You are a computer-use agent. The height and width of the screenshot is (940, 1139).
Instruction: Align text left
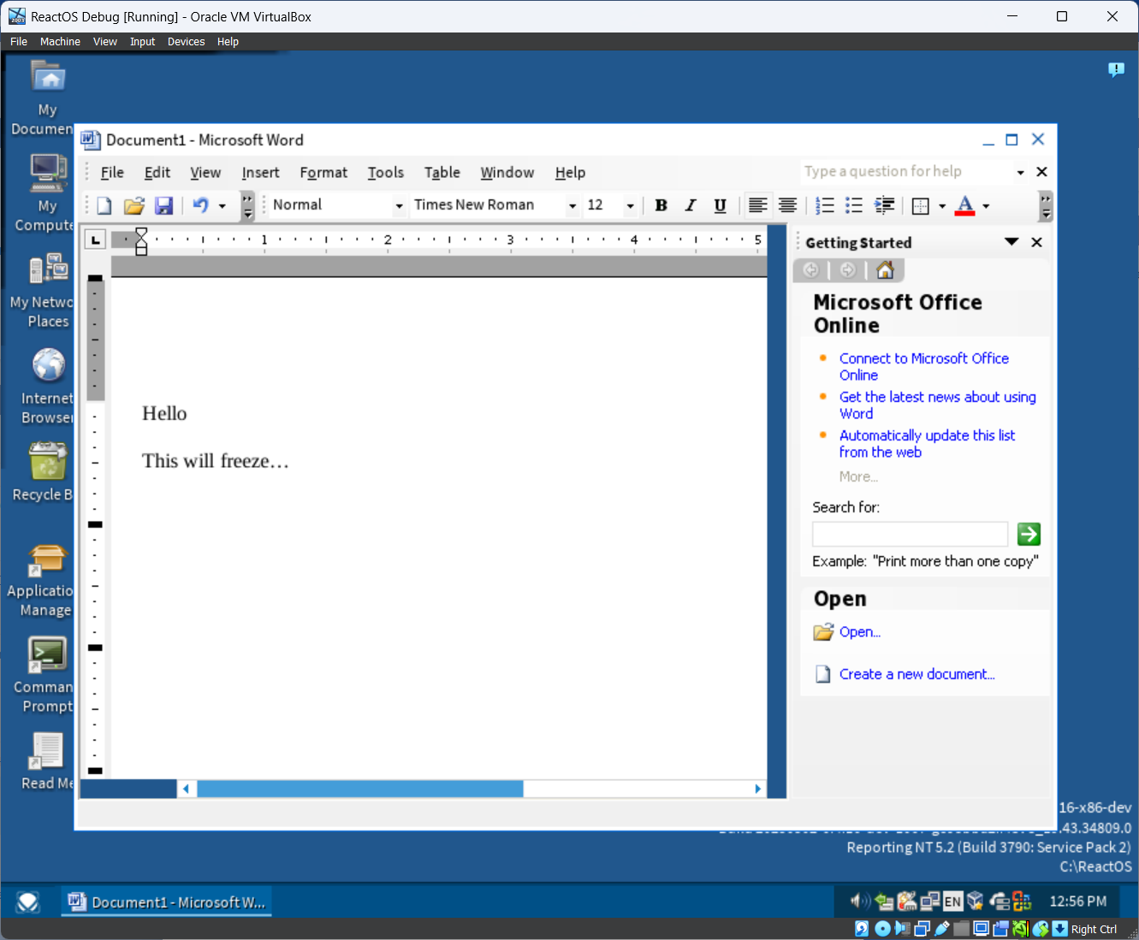coord(757,205)
